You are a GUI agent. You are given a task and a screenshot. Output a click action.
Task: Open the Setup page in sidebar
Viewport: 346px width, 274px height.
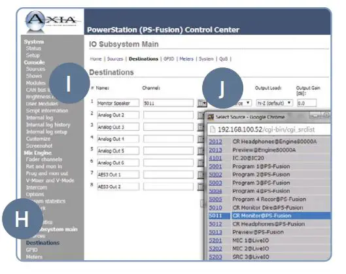pos(33,55)
